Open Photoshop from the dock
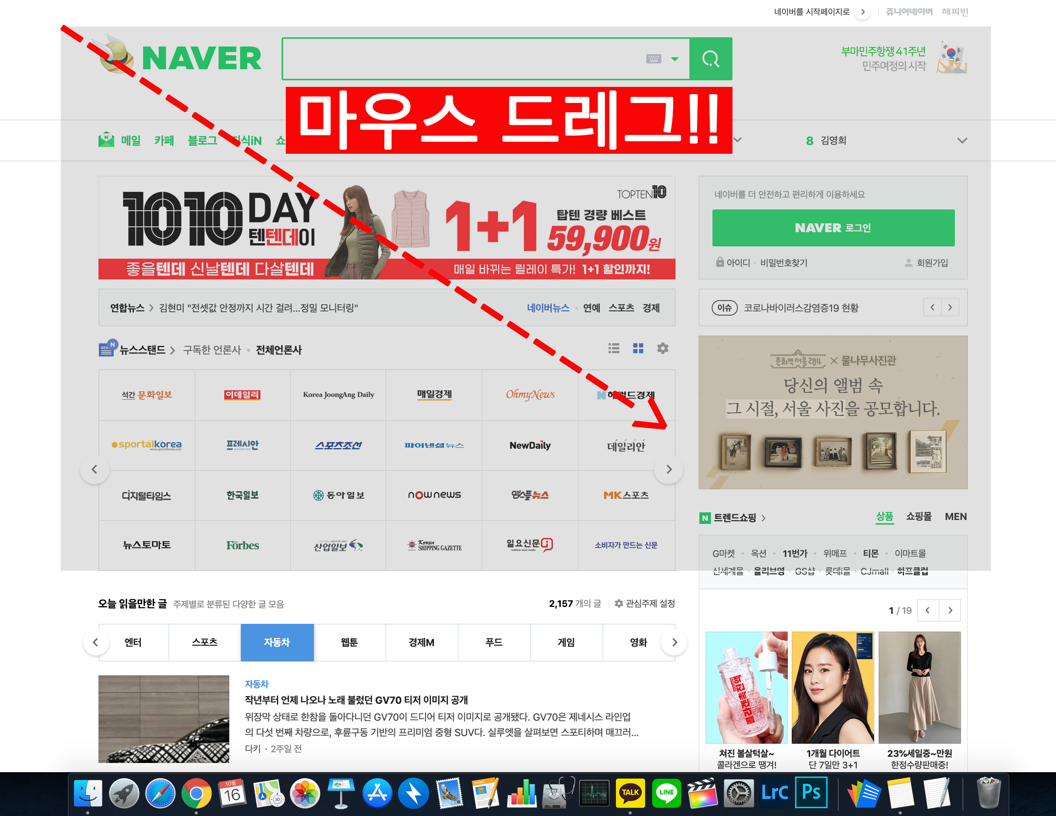This screenshot has width=1056, height=816. tap(811, 793)
